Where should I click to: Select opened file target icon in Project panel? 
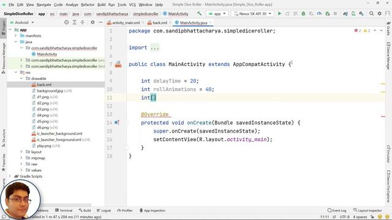click(67, 23)
